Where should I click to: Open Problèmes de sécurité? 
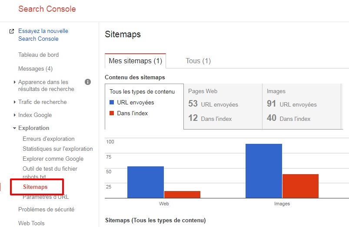tap(47, 210)
